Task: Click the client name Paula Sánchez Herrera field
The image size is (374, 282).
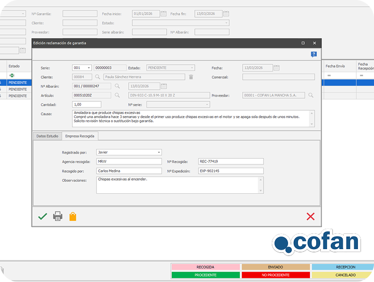Action: click(x=144, y=77)
